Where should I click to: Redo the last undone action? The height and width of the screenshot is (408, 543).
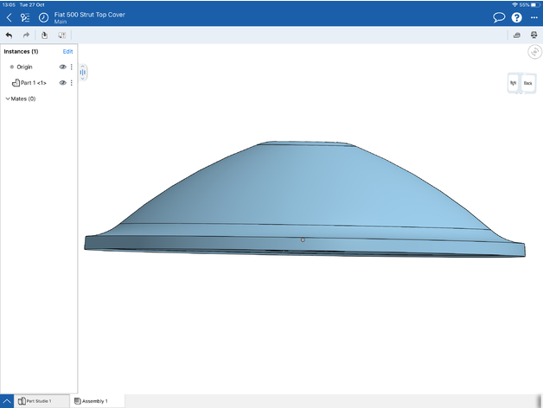click(x=26, y=35)
